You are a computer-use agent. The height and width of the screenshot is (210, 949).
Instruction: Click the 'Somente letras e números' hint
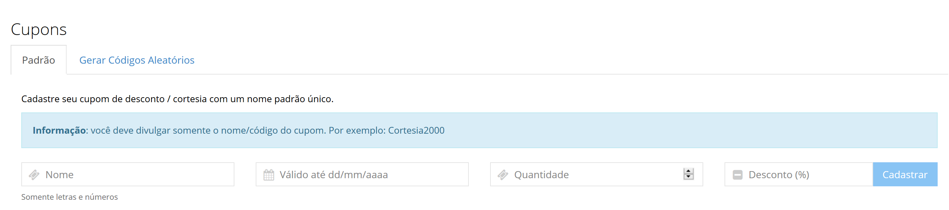point(70,197)
